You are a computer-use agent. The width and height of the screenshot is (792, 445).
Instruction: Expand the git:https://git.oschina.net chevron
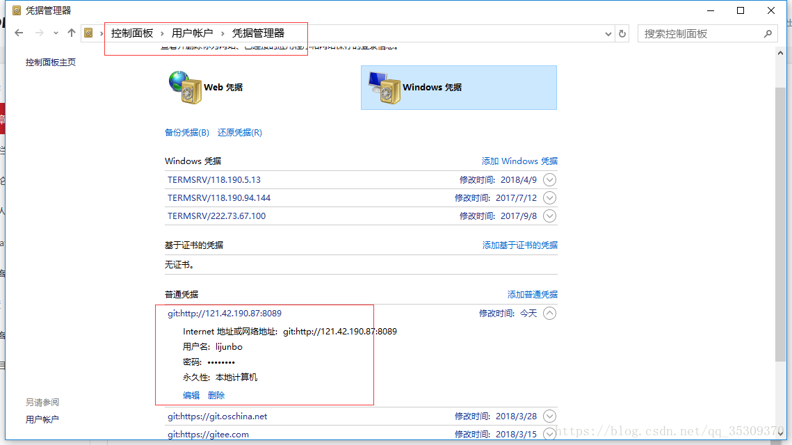tap(549, 416)
